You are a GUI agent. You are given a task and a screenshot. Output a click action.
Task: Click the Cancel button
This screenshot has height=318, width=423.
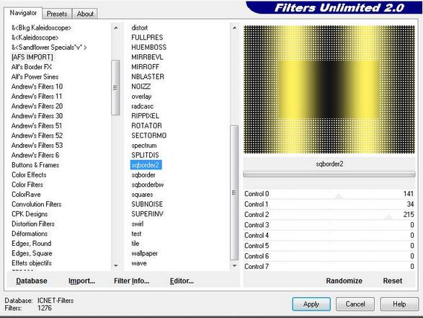click(x=355, y=304)
